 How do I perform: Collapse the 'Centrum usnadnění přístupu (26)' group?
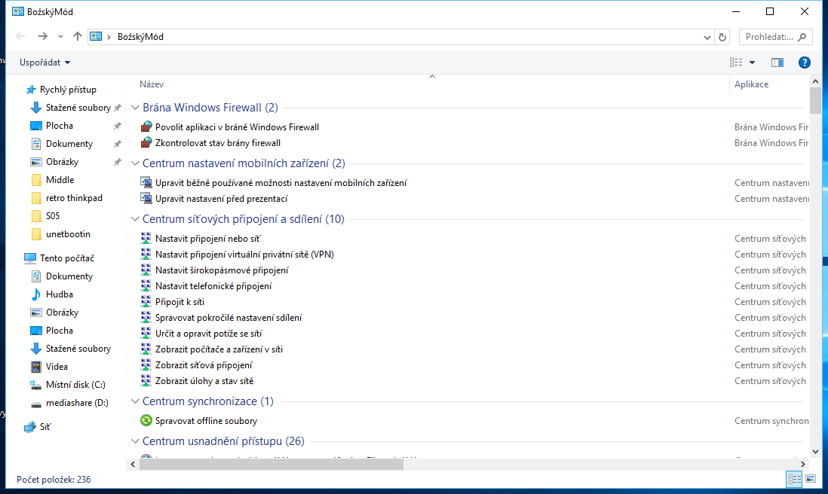(x=135, y=441)
